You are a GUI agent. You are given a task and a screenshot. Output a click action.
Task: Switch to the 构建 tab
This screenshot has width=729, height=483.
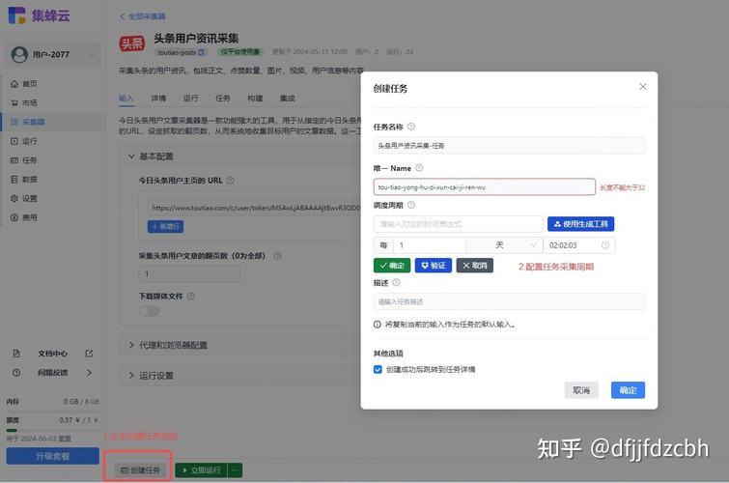pos(255,99)
